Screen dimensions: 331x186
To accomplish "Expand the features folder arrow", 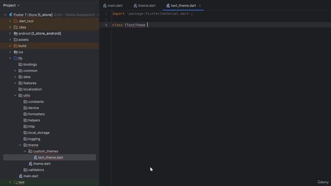I will click(15, 83).
